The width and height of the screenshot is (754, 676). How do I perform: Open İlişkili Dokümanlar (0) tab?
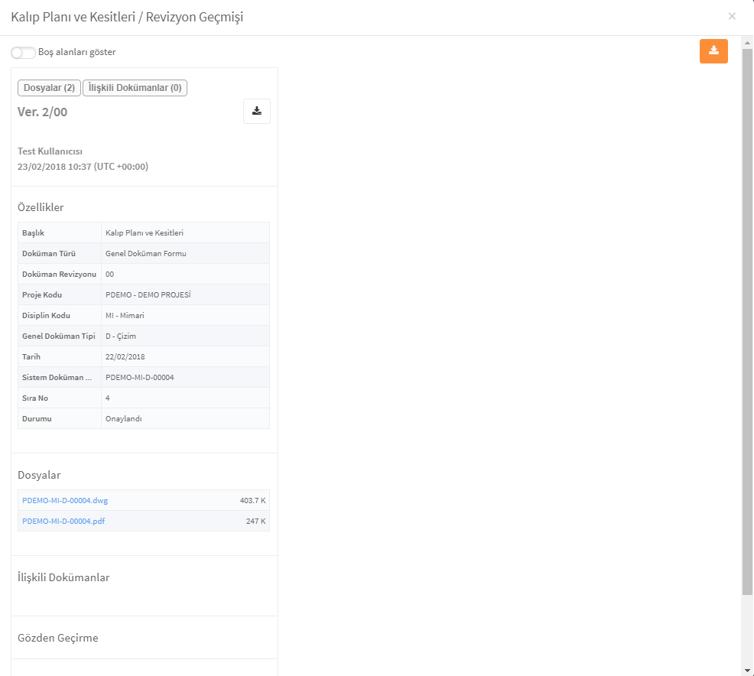[135, 87]
